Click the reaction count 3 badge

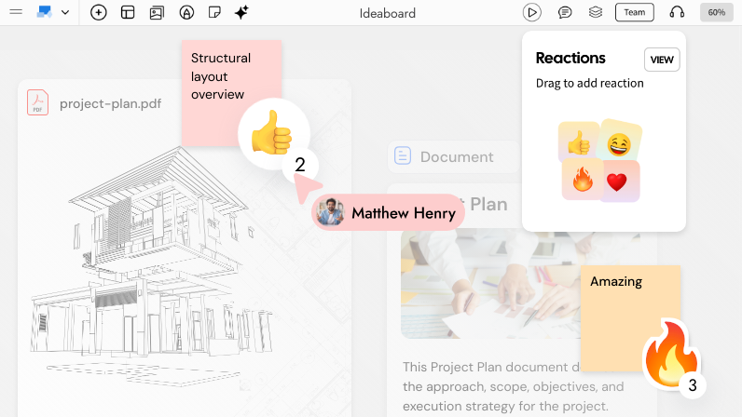point(693,385)
